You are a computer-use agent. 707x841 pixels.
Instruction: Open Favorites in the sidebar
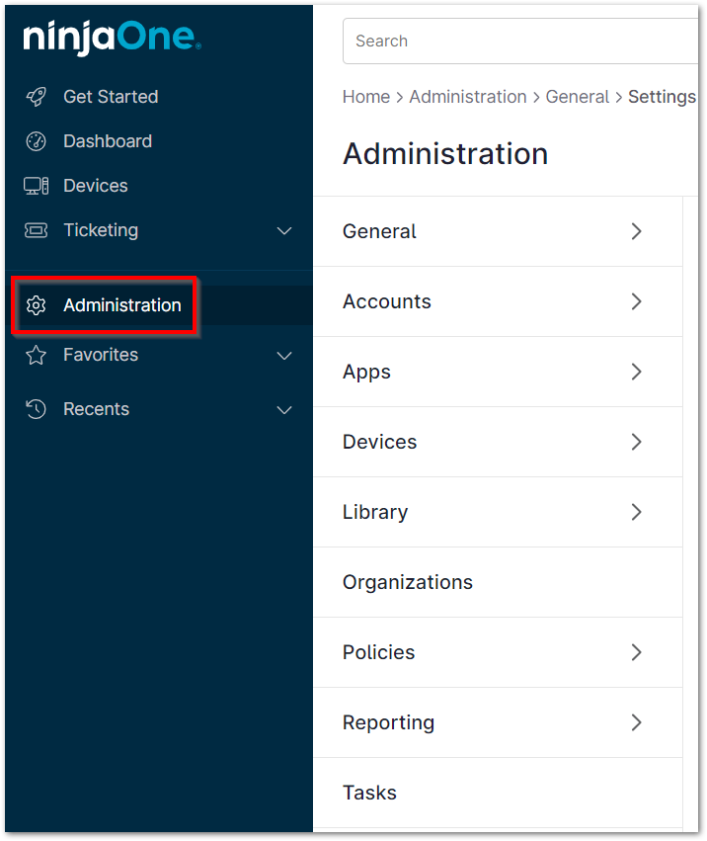101,355
